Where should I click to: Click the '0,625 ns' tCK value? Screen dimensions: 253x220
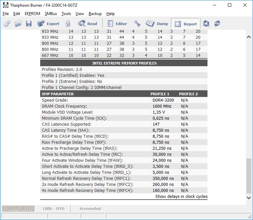pyautogui.click(x=161, y=118)
